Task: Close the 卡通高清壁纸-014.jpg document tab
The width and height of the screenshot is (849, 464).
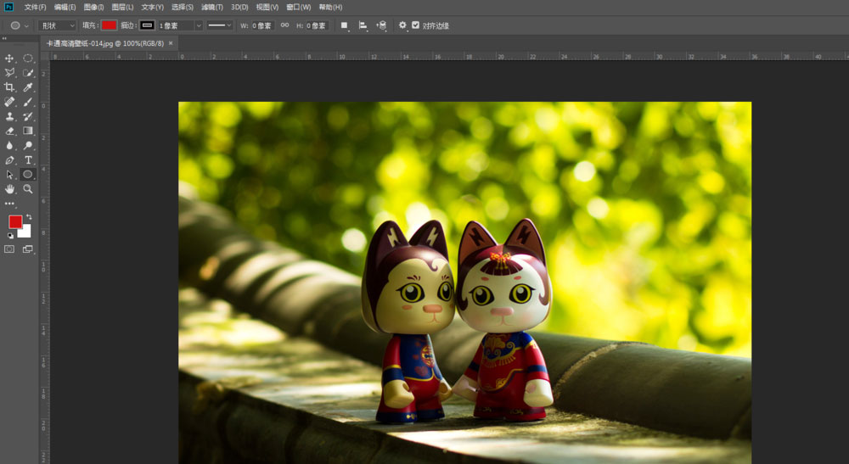Action: (170, 42)
